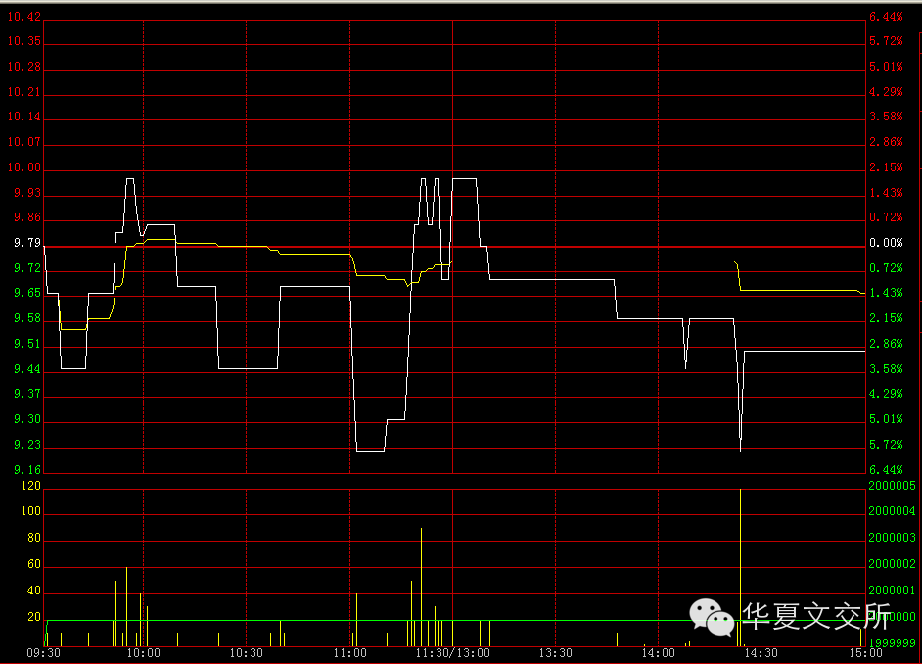Click the 11:00 time label
Screen dimensions: 922x664
[349, 653]
